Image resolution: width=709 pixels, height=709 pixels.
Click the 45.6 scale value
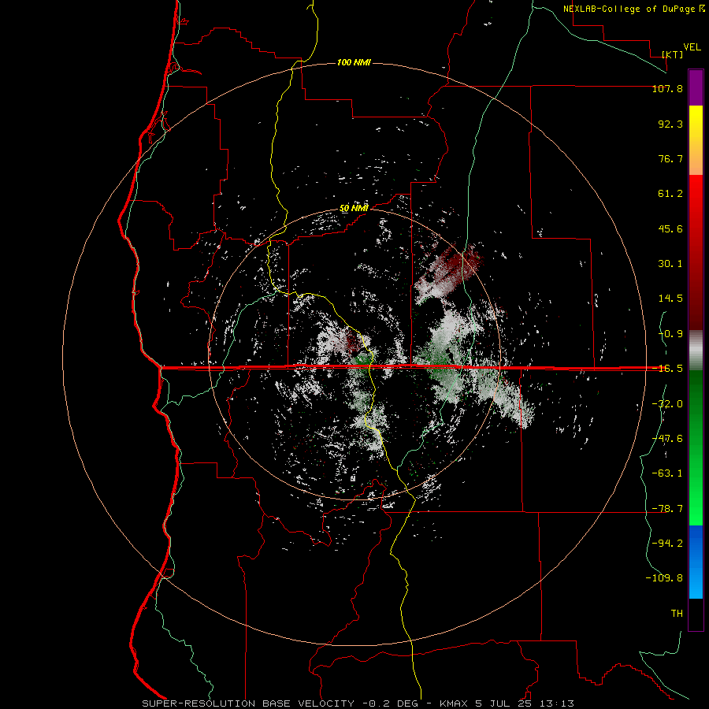point(670,228)
